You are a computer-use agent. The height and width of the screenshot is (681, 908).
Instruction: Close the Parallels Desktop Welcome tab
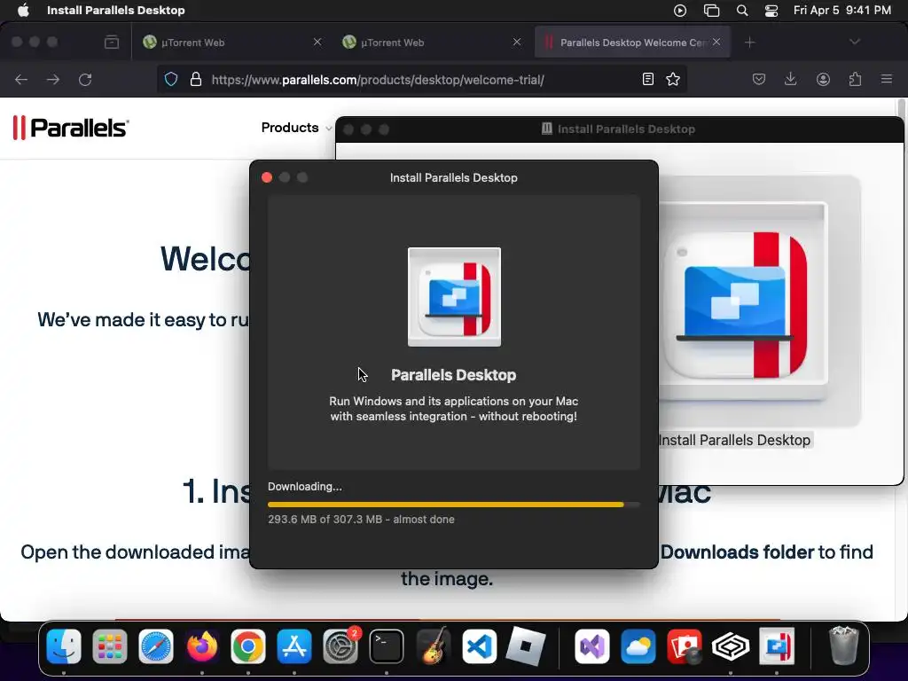click(716, 43)
